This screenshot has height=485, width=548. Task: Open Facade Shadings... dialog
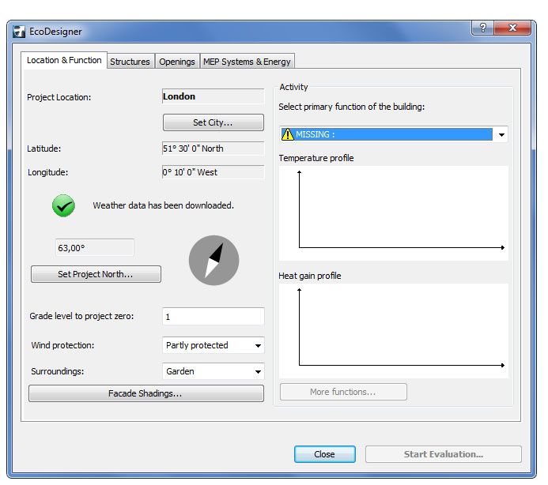(146, 393)
